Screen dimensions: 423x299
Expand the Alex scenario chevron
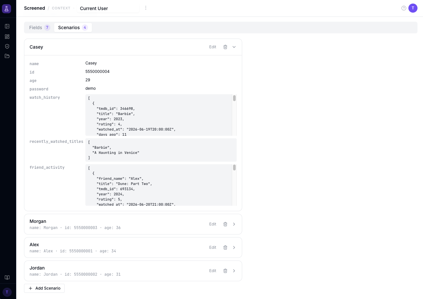[x=234, y=247]
